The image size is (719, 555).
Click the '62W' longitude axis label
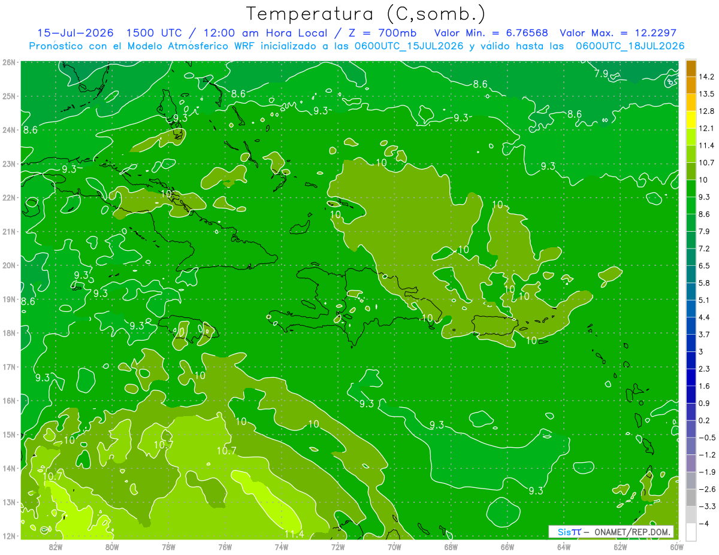(x=620, y=546)
